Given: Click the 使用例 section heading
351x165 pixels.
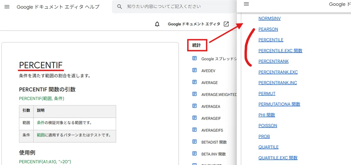Looking at the screenshot, I should point(27,152).
